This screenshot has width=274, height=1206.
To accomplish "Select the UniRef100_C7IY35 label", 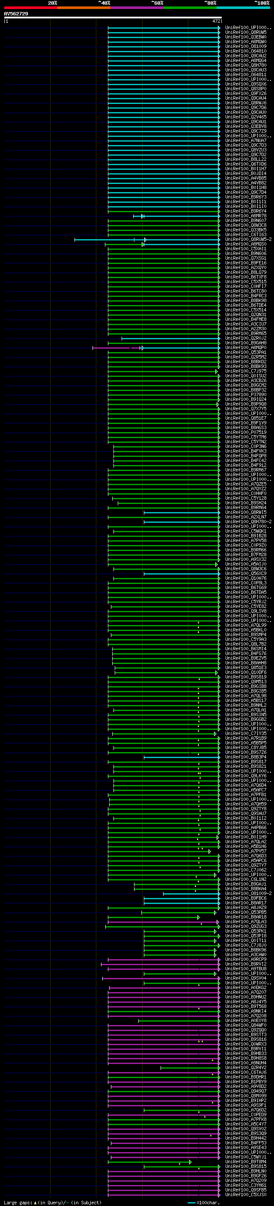I will click(x=245, y=733).
